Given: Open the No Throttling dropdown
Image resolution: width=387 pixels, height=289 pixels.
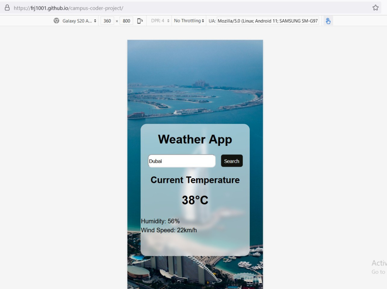Looking at the screenshot, I should point(189,21).
